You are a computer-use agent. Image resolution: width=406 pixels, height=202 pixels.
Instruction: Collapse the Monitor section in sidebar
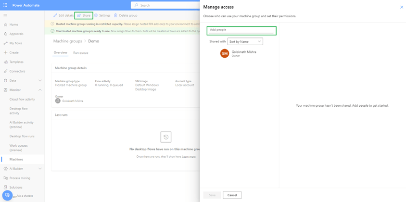tap(40, 90)
